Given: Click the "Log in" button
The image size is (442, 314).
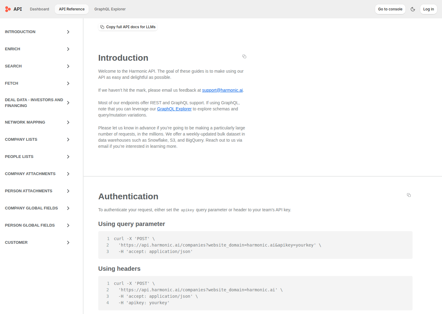Looking at the screenshot, I should coord(428,9).
